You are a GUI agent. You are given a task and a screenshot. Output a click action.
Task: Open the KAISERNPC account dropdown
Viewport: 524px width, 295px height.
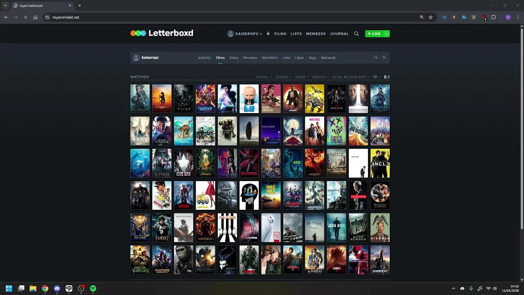pos(245,34)
